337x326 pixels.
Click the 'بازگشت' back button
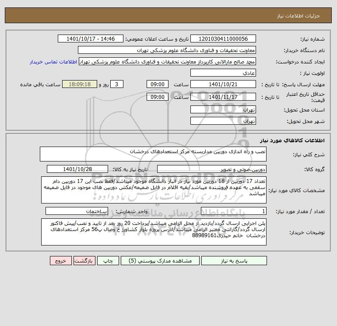(x=84, y=261)
